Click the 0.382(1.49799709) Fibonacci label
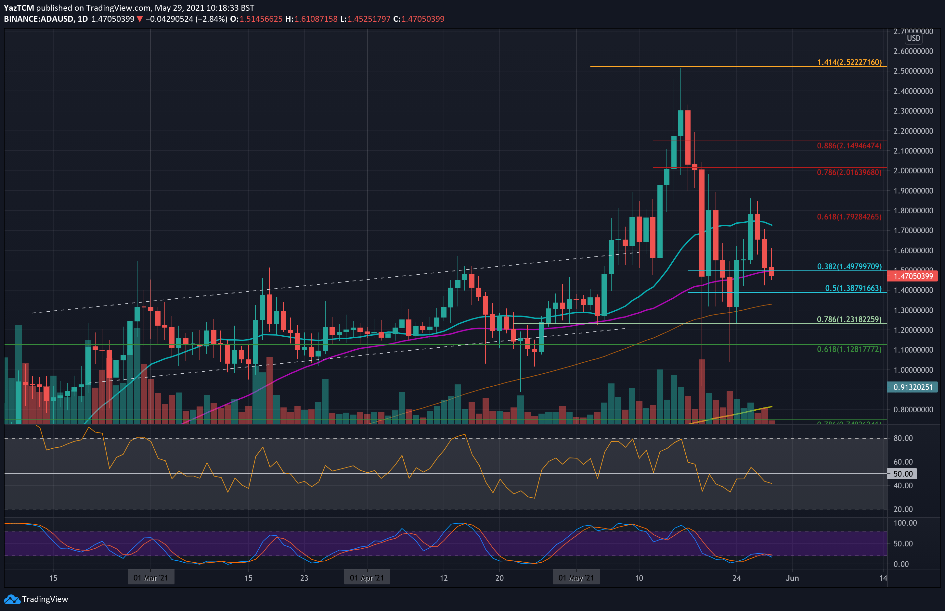Screen dimensions: 945x611 [x=849, y=266]
